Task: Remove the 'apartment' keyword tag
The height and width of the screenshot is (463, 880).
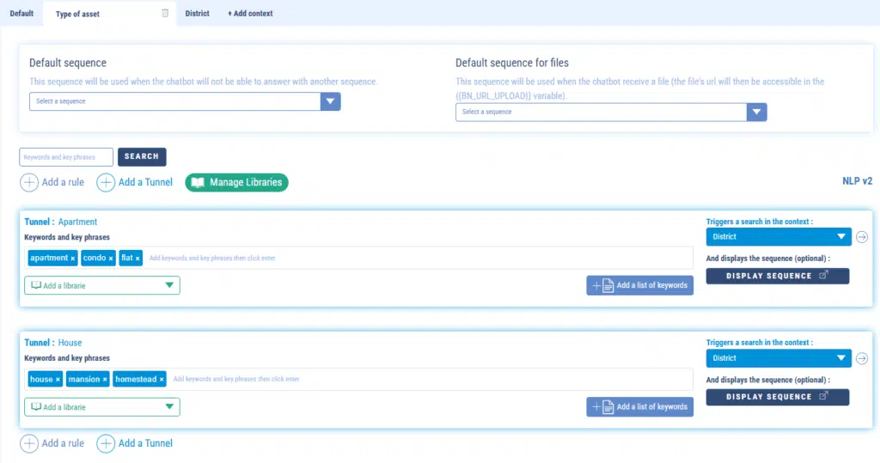Action: (x=73, y=259)
